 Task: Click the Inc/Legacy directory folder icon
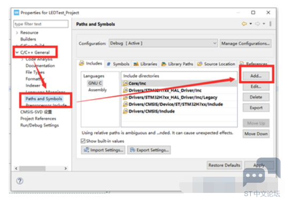[x=125, y=98]
